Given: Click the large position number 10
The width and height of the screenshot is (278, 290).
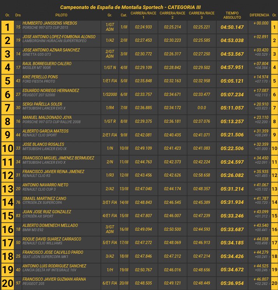Looking at the screenshot, I should coord(7,149).
